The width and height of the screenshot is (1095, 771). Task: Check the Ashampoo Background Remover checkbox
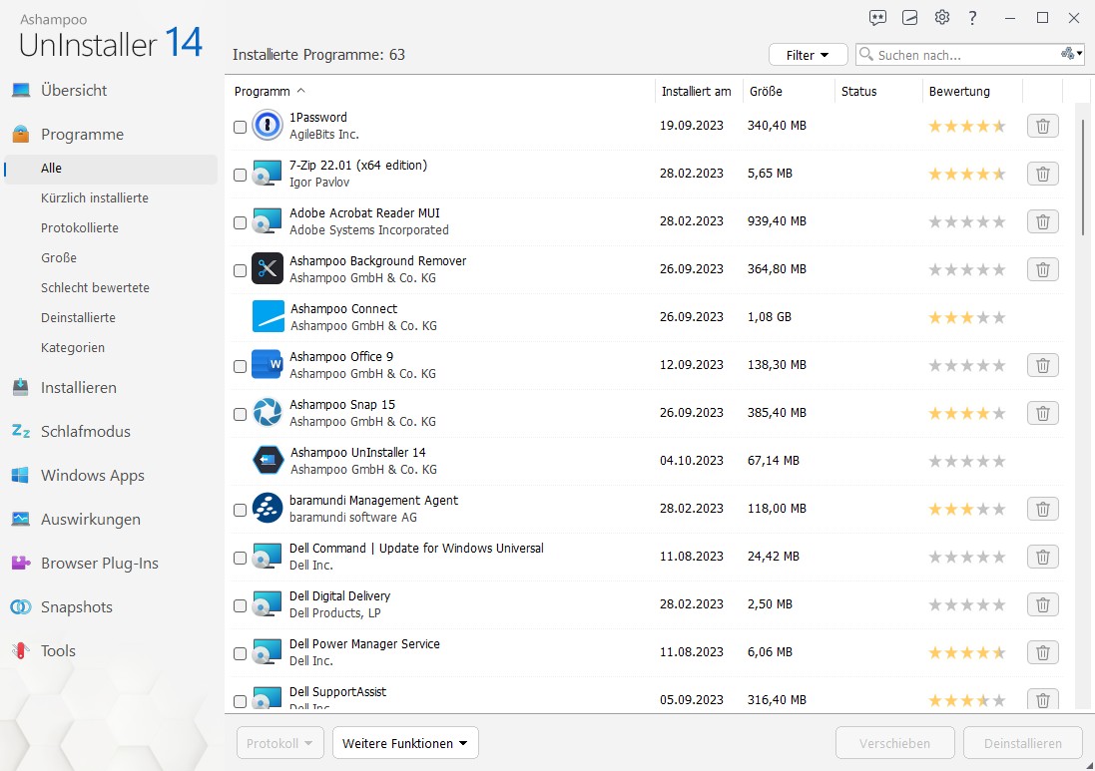(240, 270)
